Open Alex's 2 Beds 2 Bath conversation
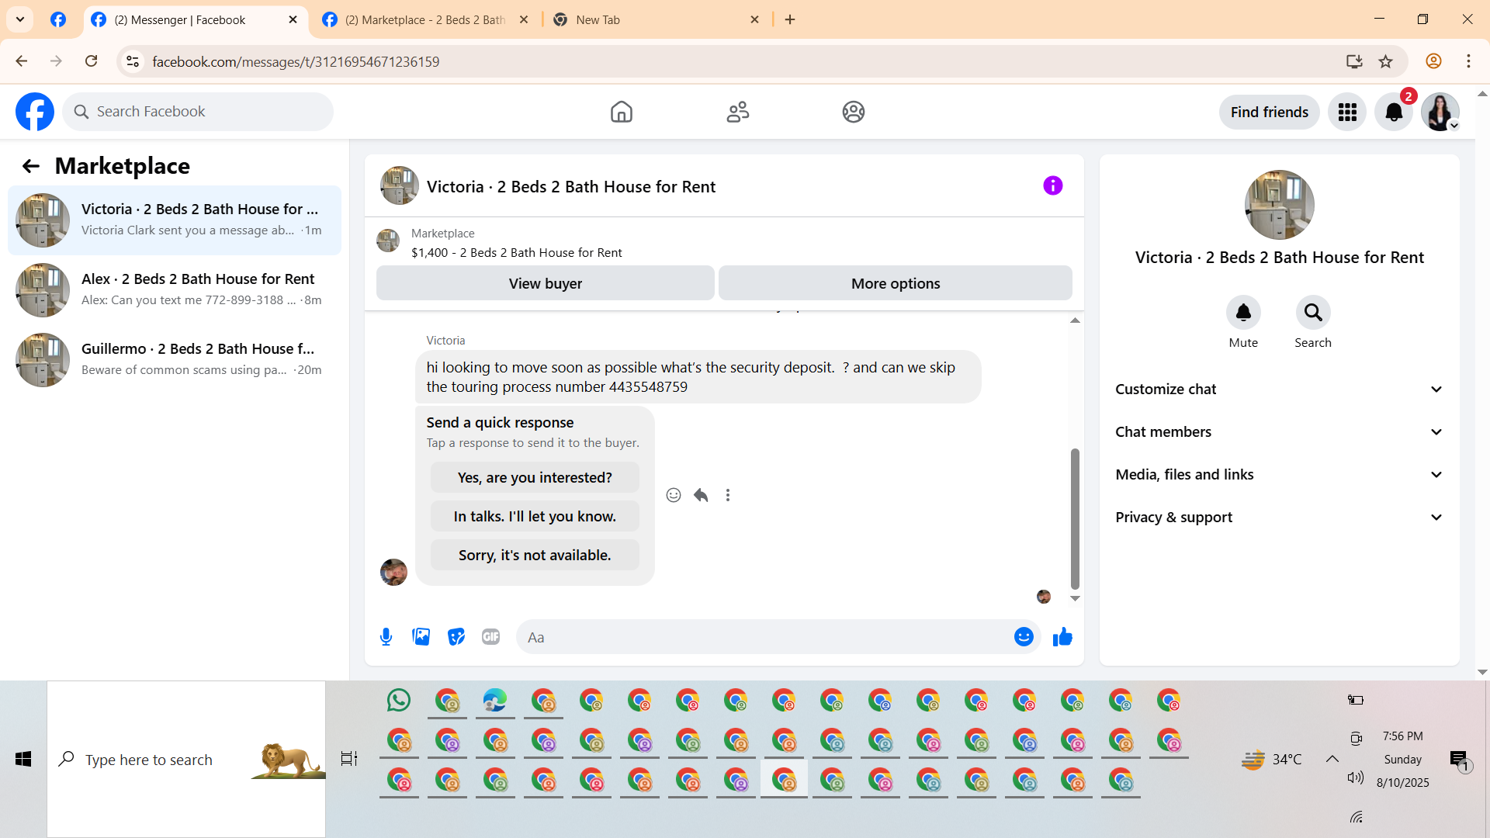 [x=175, y=289]
